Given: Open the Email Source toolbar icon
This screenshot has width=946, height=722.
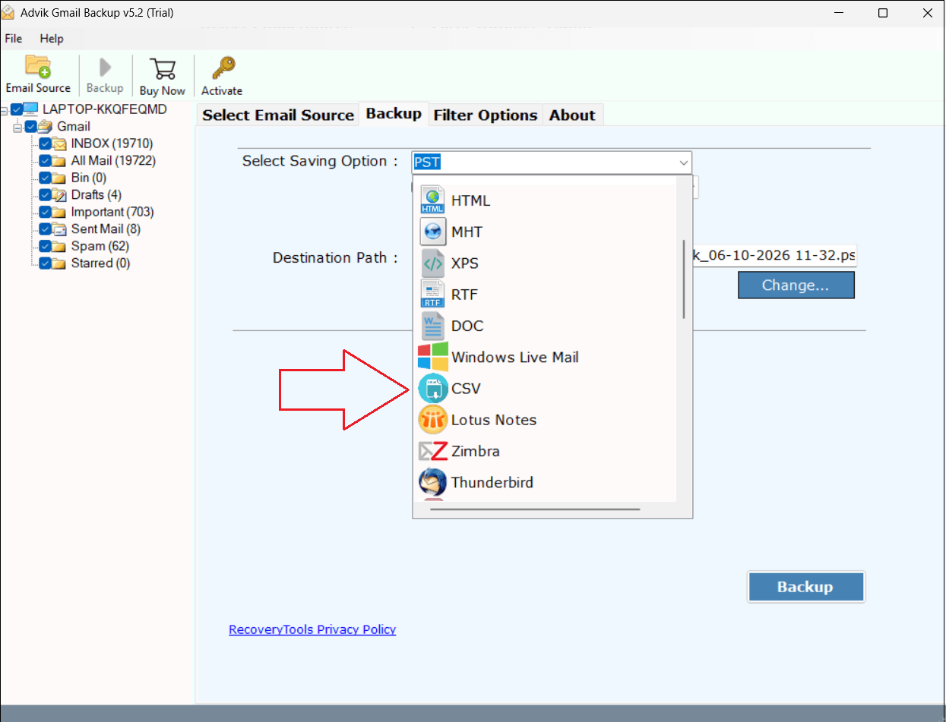Looking at the screenshot, I should tap(37, 67).
